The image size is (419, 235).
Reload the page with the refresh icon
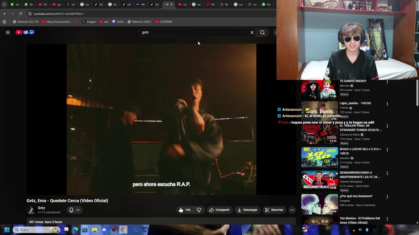(x=20, y=14)
